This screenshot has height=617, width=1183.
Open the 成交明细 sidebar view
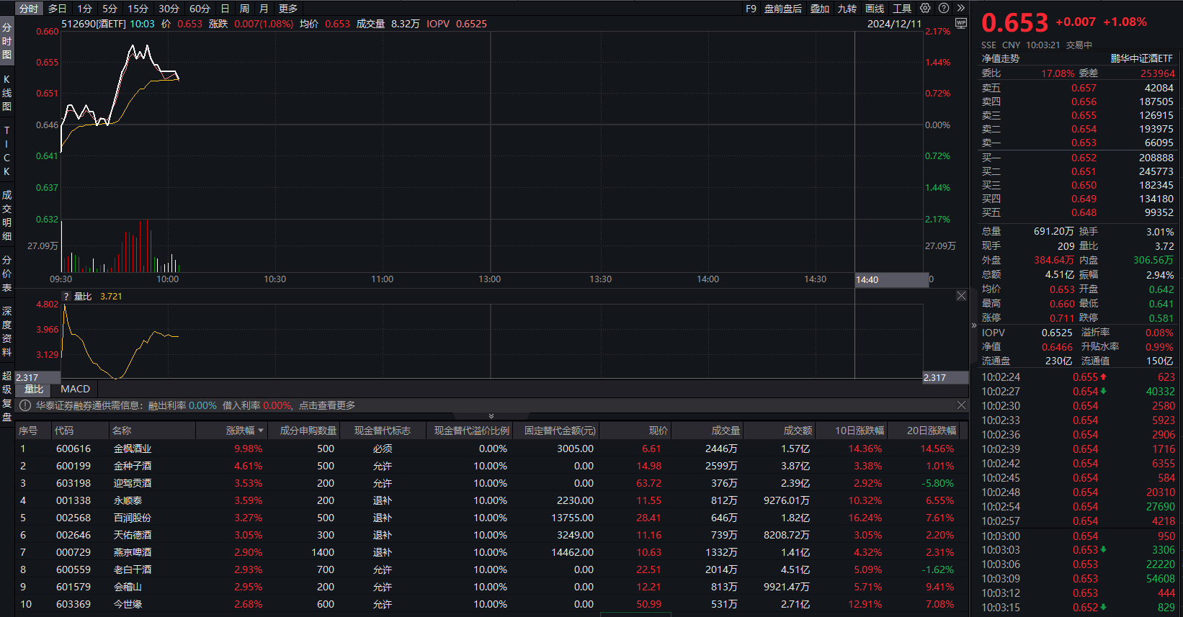pos(6,215)
